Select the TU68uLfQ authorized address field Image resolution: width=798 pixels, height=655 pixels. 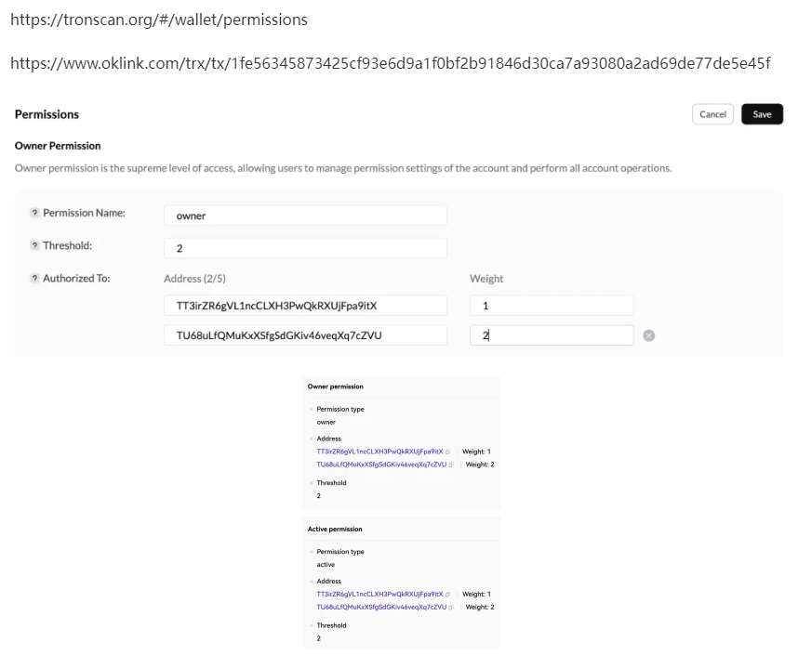coord(305,335)
